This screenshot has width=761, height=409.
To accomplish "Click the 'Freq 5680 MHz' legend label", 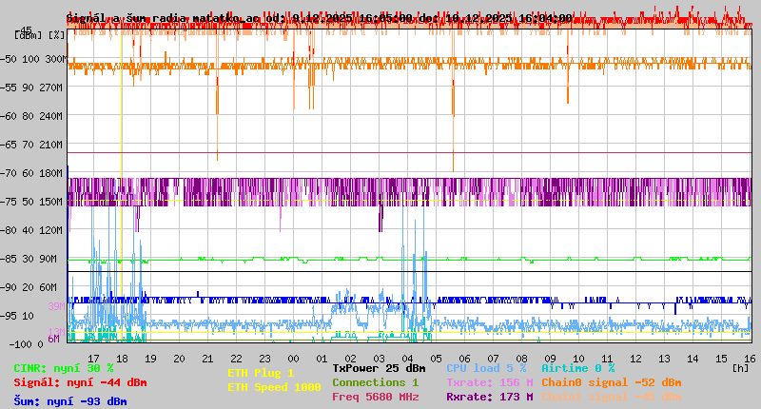I will click(376, 397).
